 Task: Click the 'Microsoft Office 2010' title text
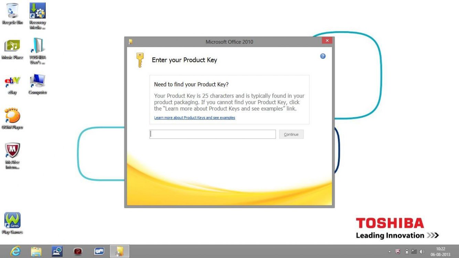[x=229, y=42]
